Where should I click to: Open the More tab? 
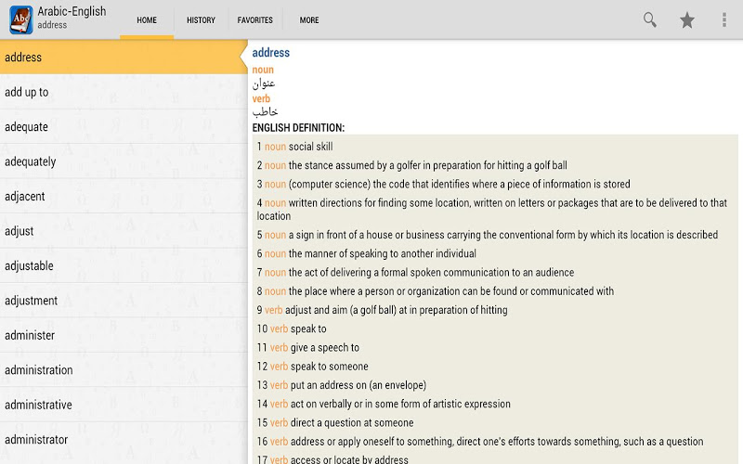click(x=309, y=19)
